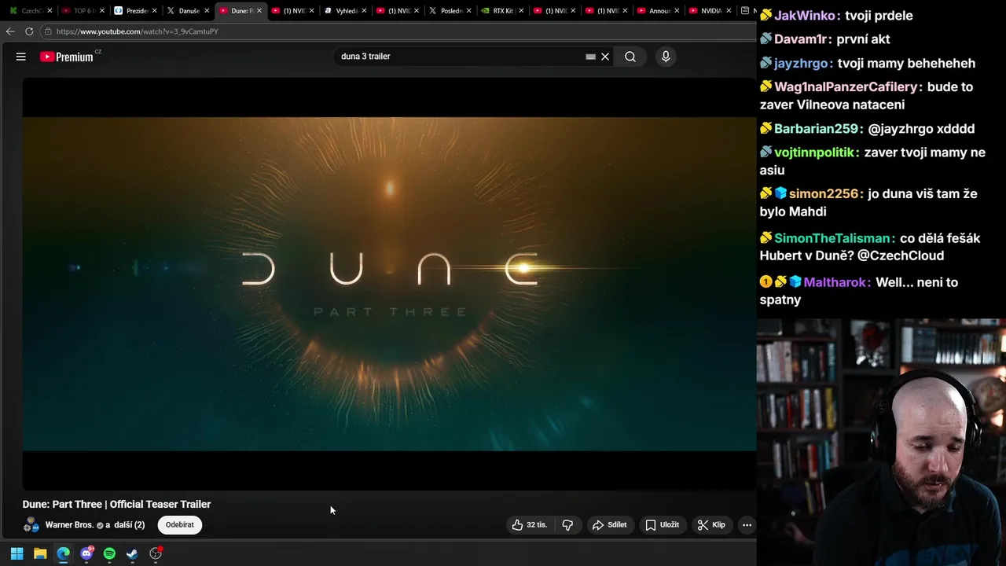
Task: View site info lock icon in address bar
Action: pyautogui.click(x=48, y=31)
